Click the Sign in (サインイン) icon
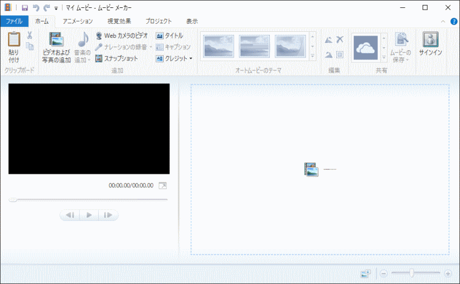Image resolution: width=460 pixels, height=284 pixels. pyautogui.click(x=431, y=39)
